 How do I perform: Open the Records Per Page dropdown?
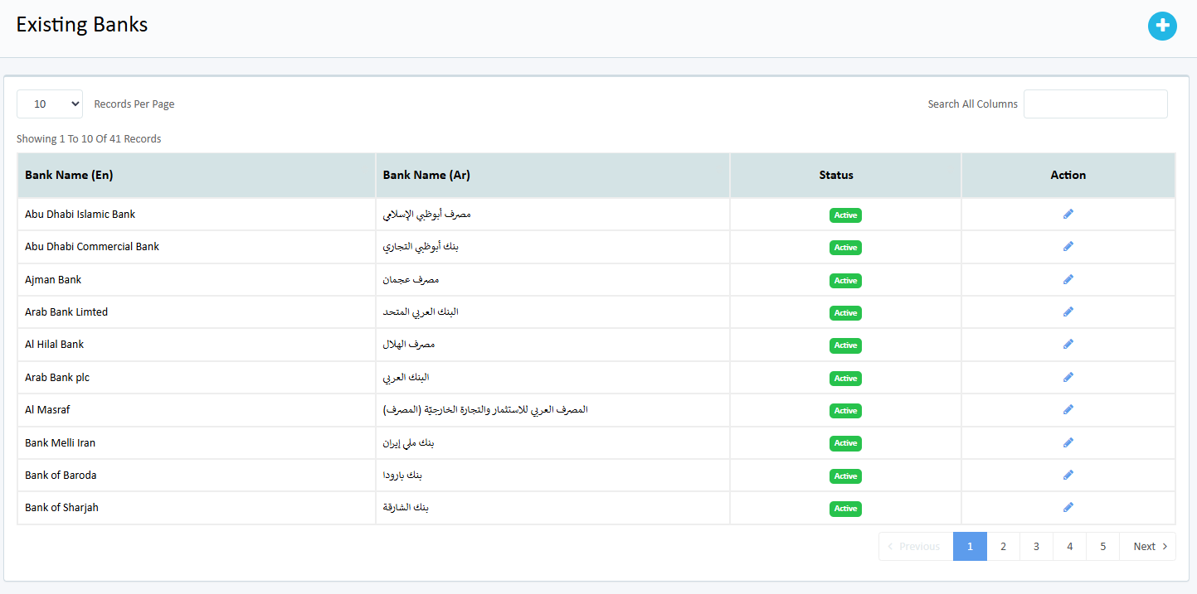pos(50,104)
